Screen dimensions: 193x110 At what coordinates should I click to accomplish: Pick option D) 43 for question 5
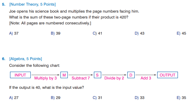(x=139, y=34)
